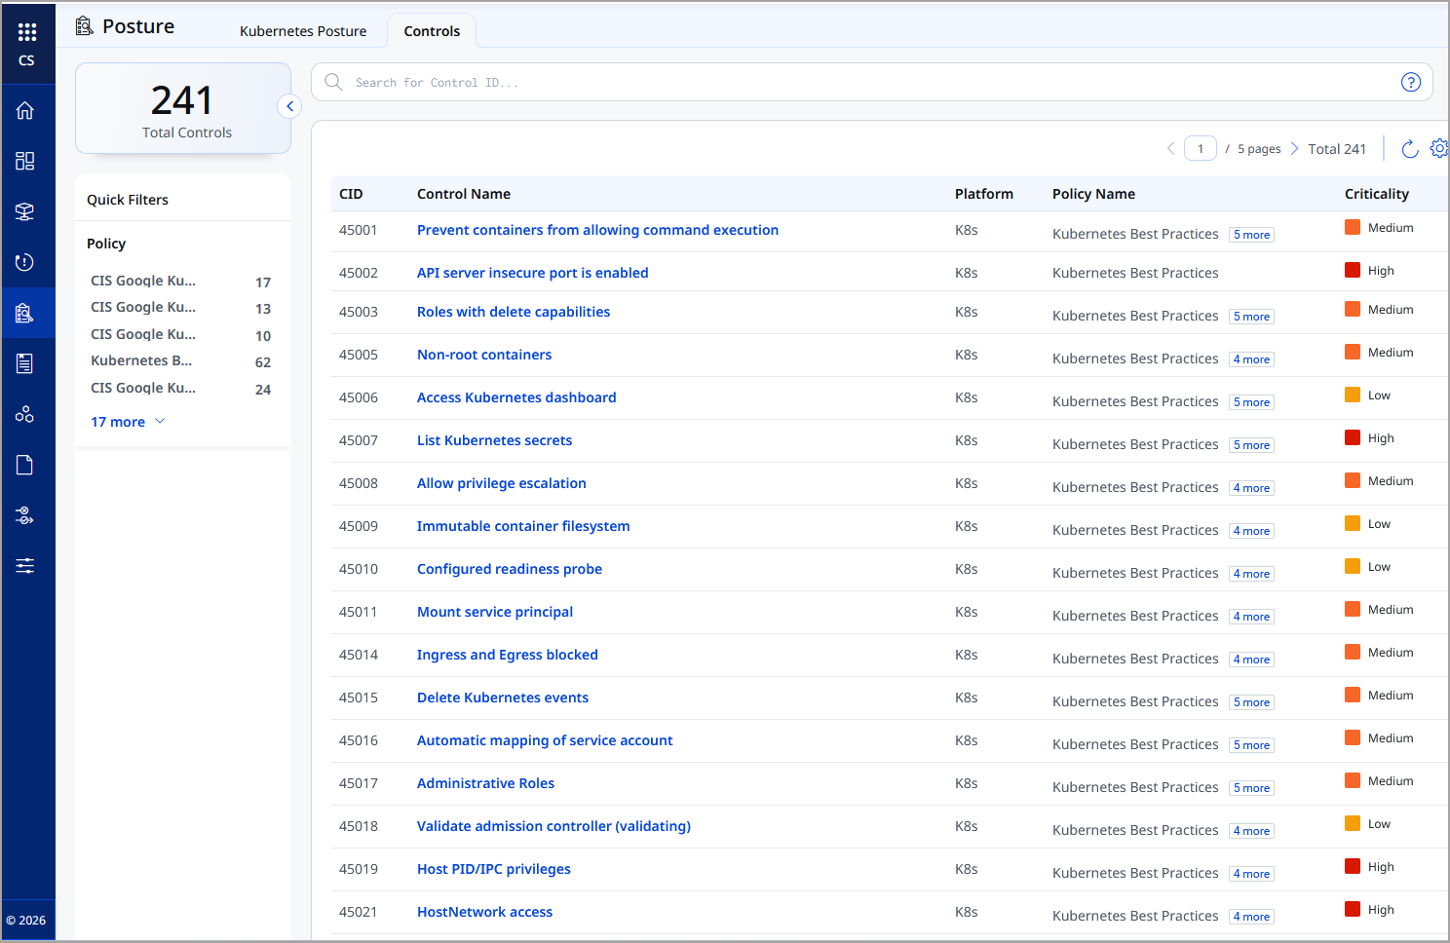The height and width of the screenshot is (943, 1450).
Task: Click the Control Name column header
Action: tap(464, 194)
